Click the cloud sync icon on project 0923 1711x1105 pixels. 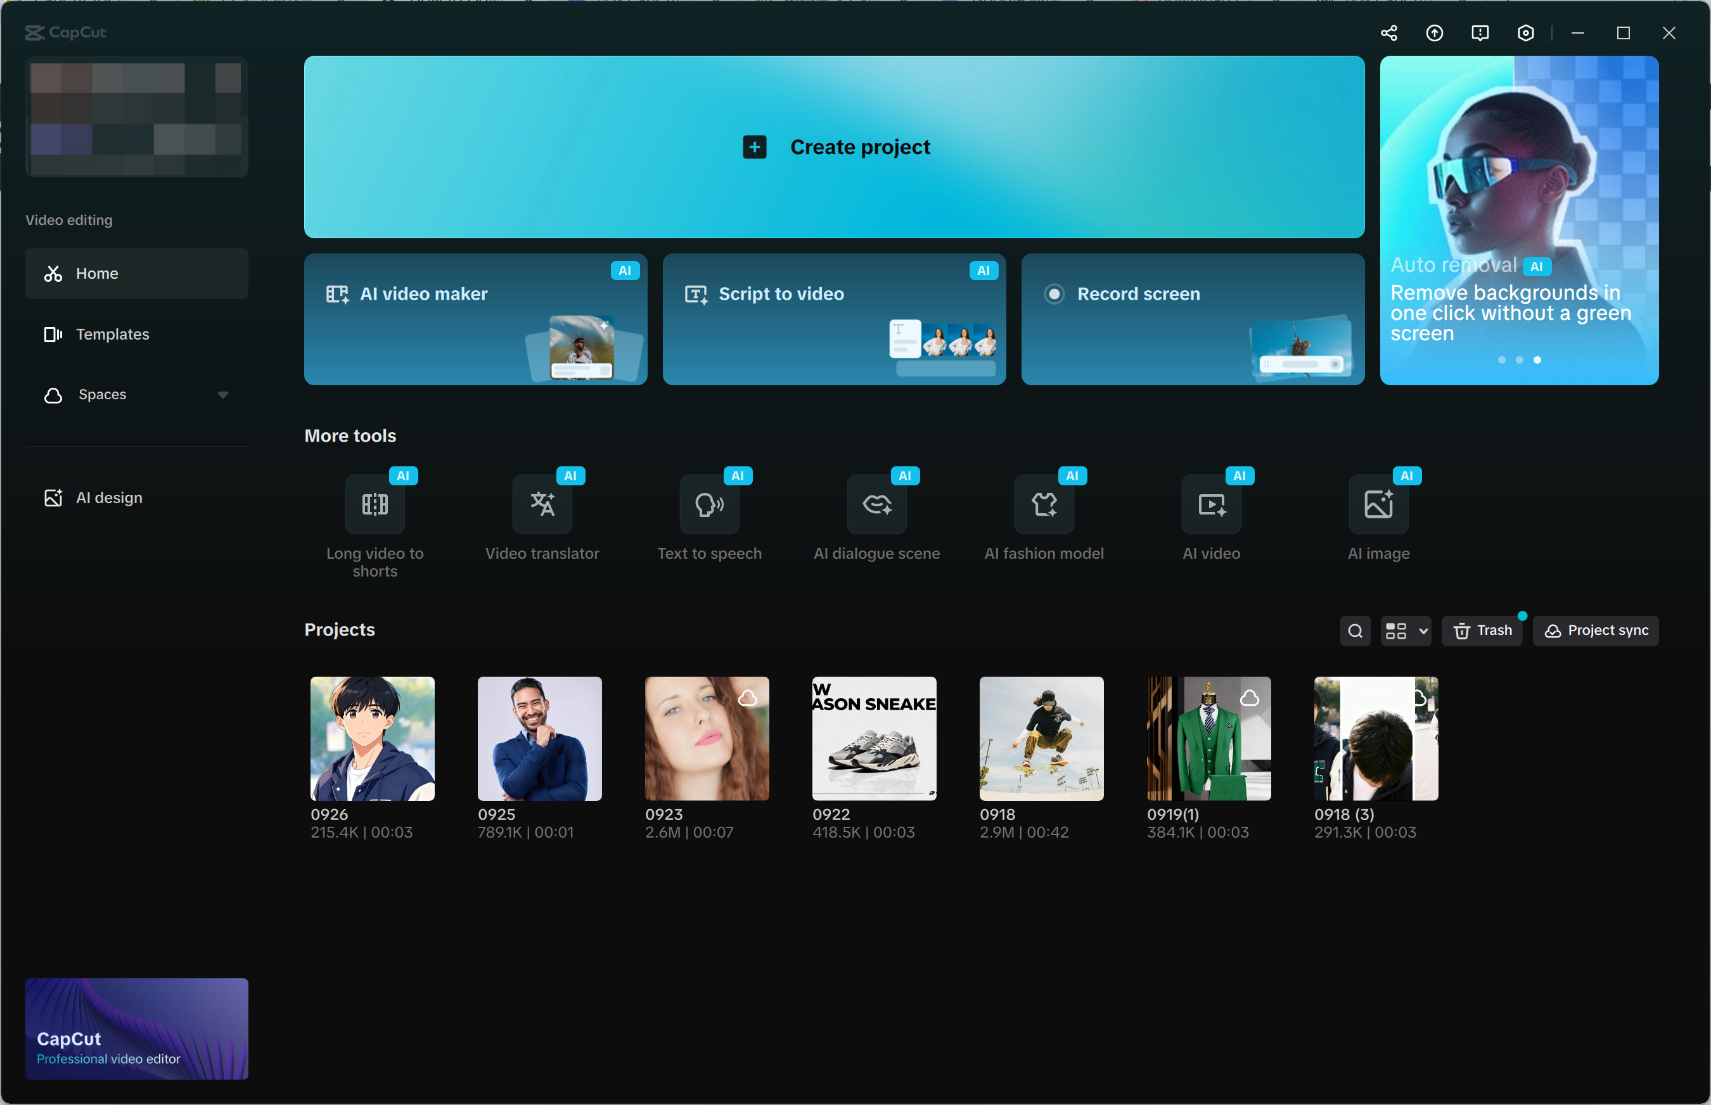click(x=748, y=698)
